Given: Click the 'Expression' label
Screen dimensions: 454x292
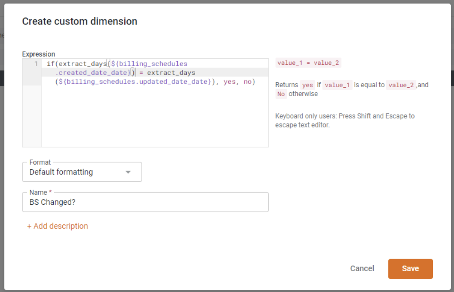Looking at the screenshot, I should pyautogui.click(x=38, y=54).
